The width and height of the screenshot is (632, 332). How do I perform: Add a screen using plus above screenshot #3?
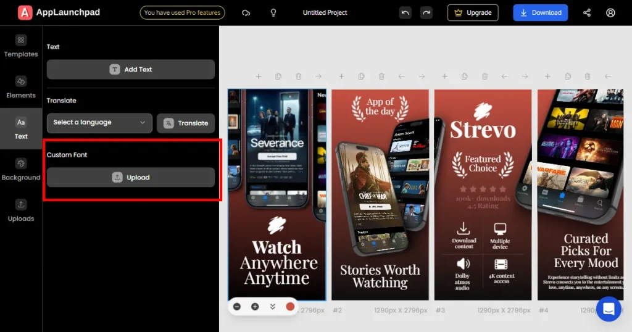tap(444, 77)
